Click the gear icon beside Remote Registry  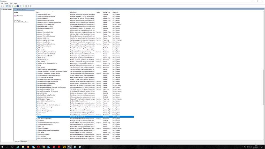(37, 93)
